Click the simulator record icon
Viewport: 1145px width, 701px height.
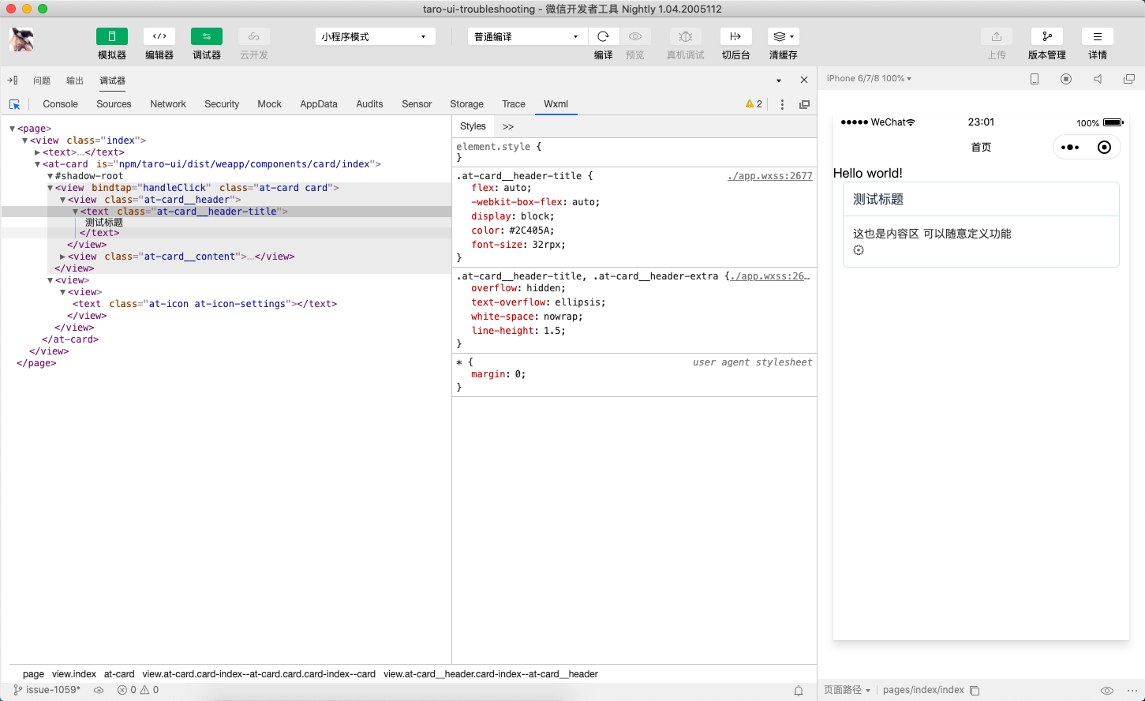(x=1066, y=79)
